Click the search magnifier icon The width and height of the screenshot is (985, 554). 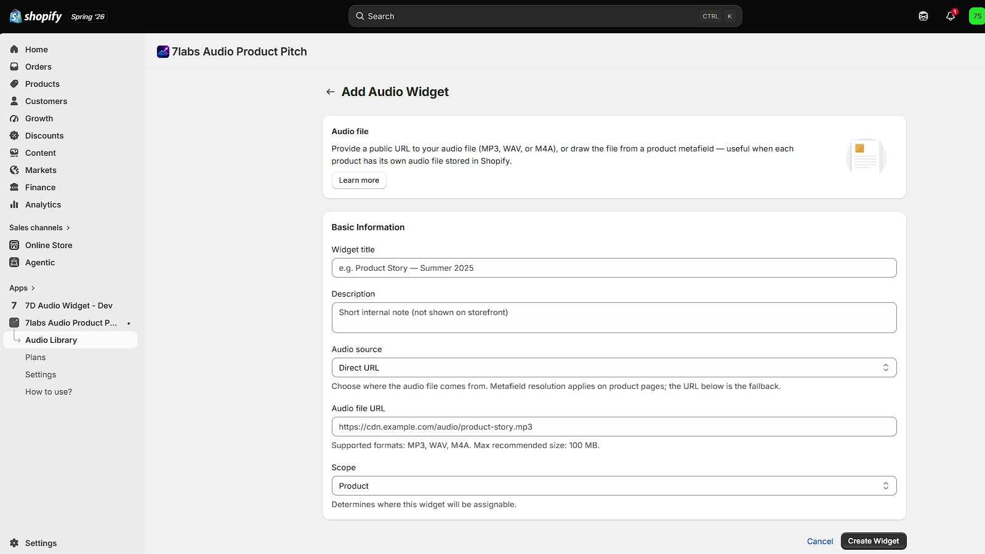pos(360,16)
